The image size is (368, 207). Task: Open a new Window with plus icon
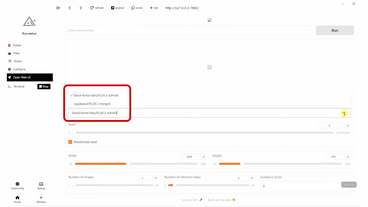pyautogui.click(x=41, y=199)
